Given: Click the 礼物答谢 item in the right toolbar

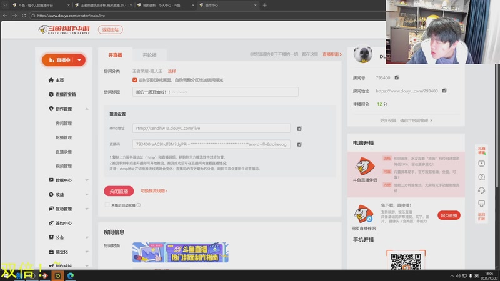Looking at the screenshot, I should [481, 150].
